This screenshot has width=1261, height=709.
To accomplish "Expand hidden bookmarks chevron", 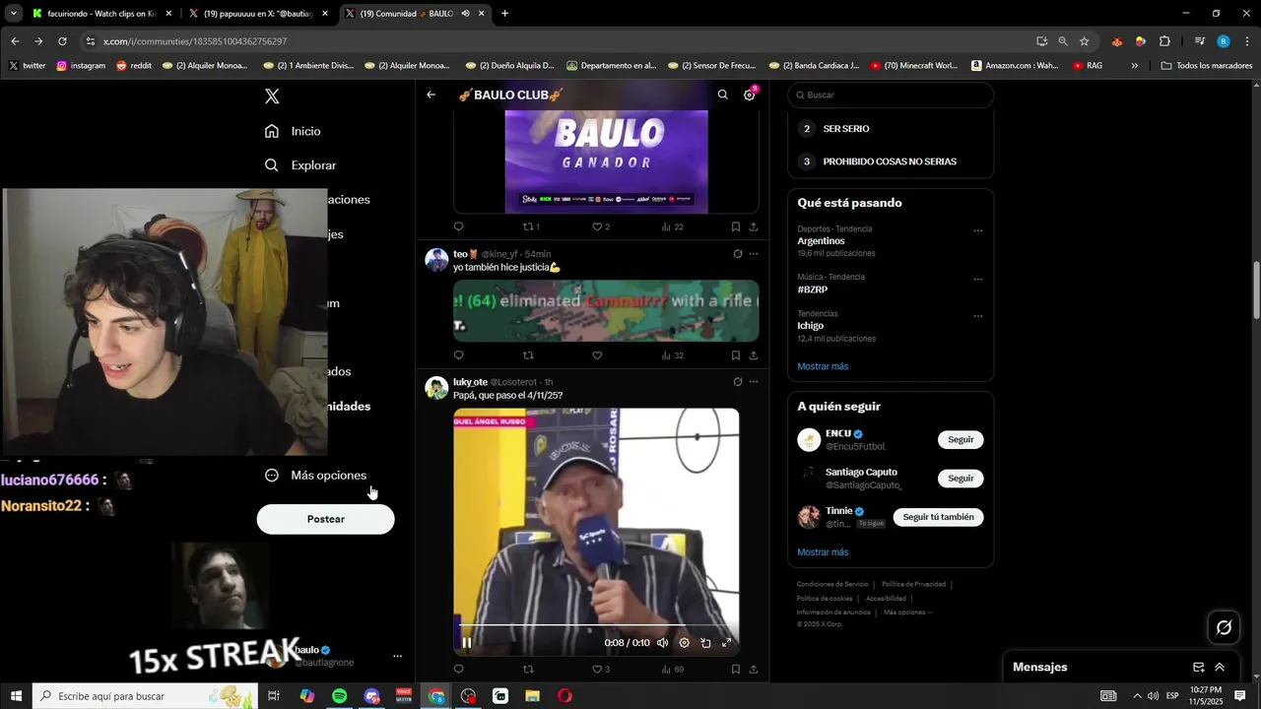I will click(1135, 66).
